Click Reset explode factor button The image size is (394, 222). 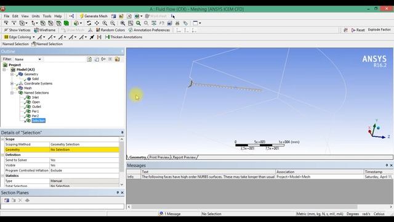(358, 30)
